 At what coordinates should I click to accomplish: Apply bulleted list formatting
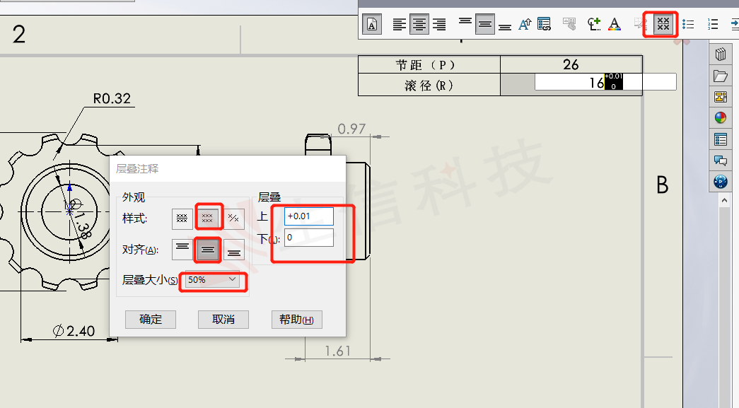pyautogui.click(x=688, y=24)
